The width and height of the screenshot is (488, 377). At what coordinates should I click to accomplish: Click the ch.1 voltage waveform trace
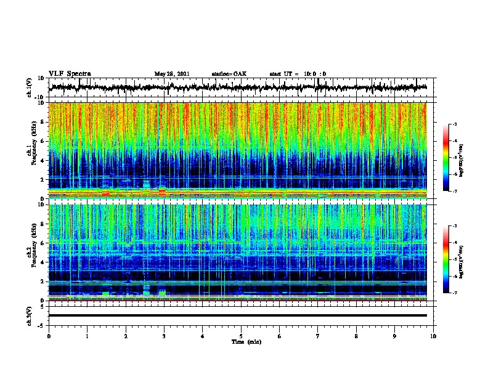239,87
